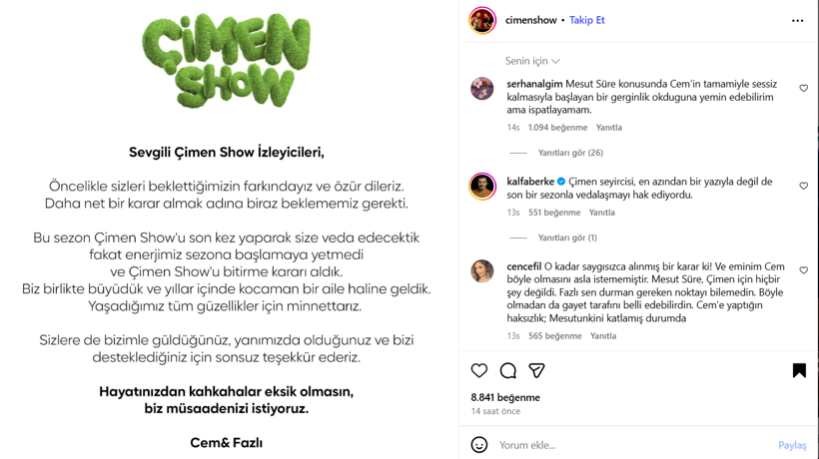Toggle the bookmark save icon
The image size is (819, 459).
(x=799, y=371)
